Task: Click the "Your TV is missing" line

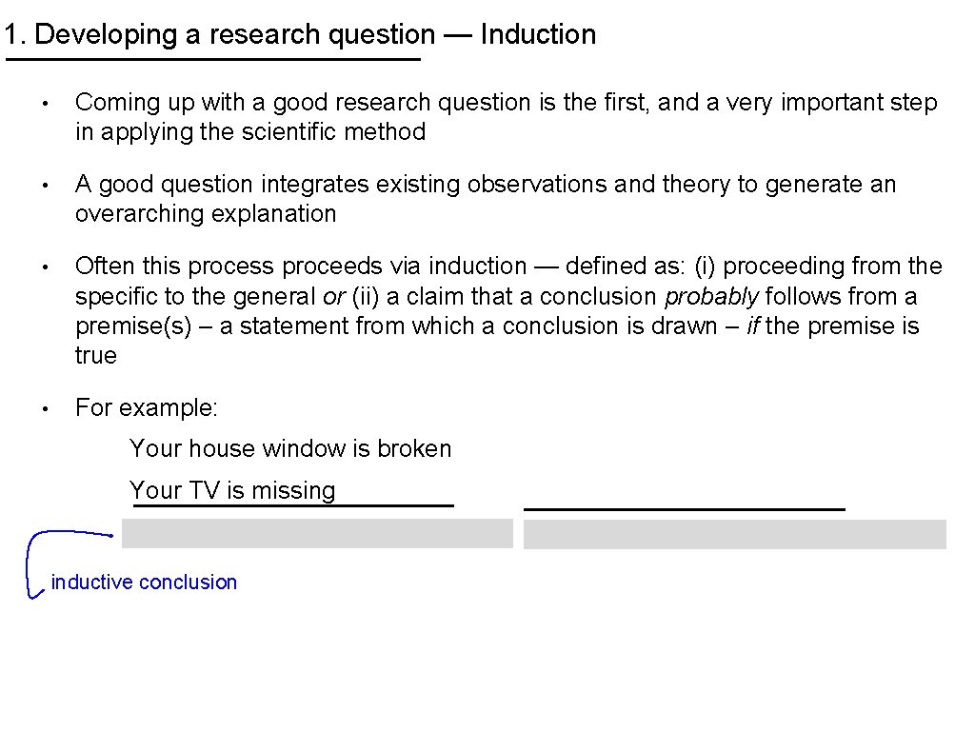Action: click(x=232, y=490)
